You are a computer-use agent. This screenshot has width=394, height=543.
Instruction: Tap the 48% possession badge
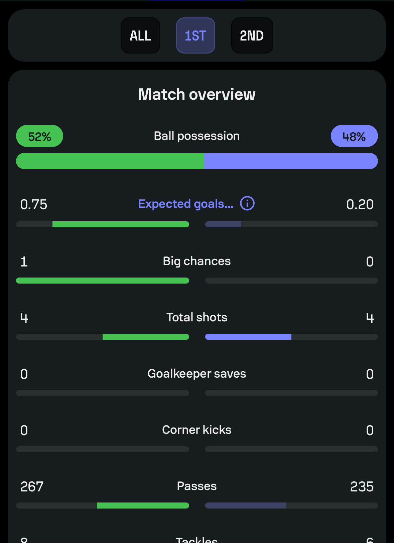tap(354, 136)
